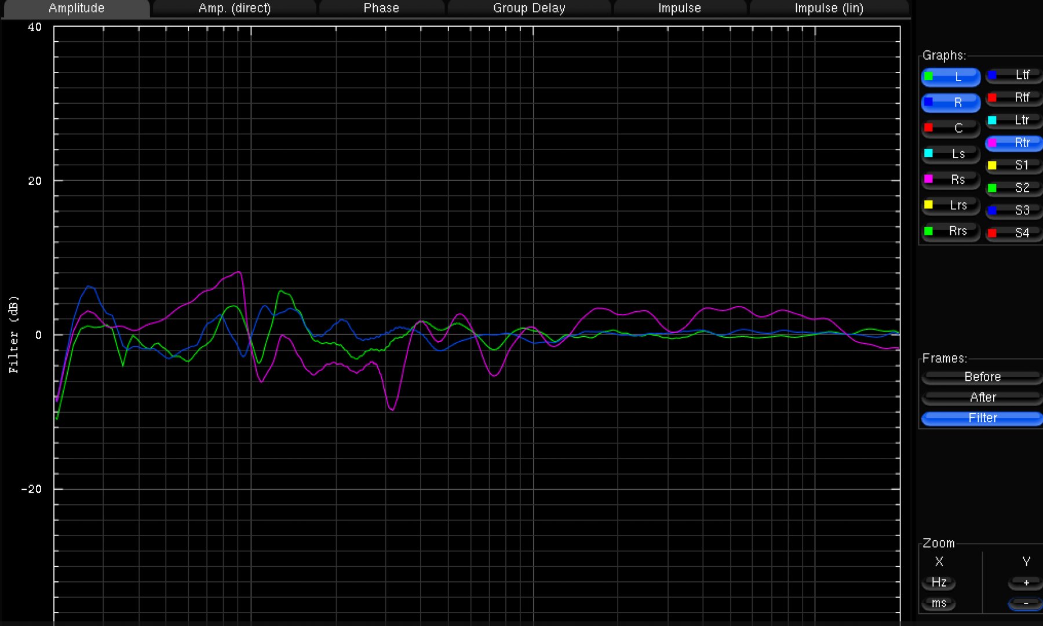This screenshot has width=1043, height=626.
Task: Zoom out Y axis with minus button
Action: coord(1026,603)
